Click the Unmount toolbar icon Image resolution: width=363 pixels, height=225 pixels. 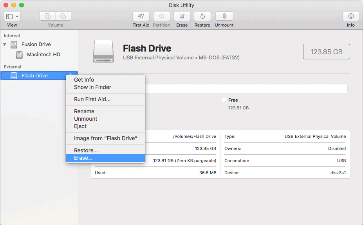pyautogui.click(x=224, y=16)
